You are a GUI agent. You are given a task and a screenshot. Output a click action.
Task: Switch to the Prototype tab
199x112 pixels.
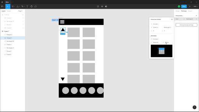point(184,11)
